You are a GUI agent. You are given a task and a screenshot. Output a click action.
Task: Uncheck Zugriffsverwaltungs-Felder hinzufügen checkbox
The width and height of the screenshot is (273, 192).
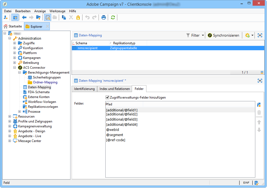pos(107,97)
